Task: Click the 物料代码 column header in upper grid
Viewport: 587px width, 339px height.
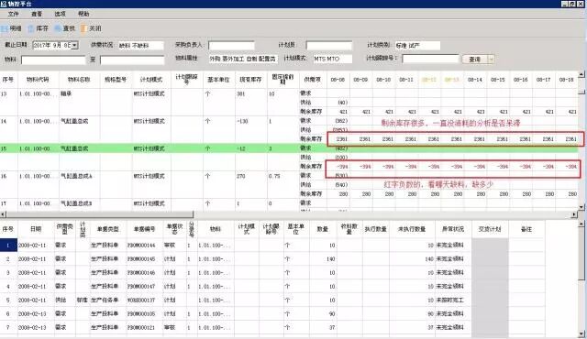Action: (38, 80)
